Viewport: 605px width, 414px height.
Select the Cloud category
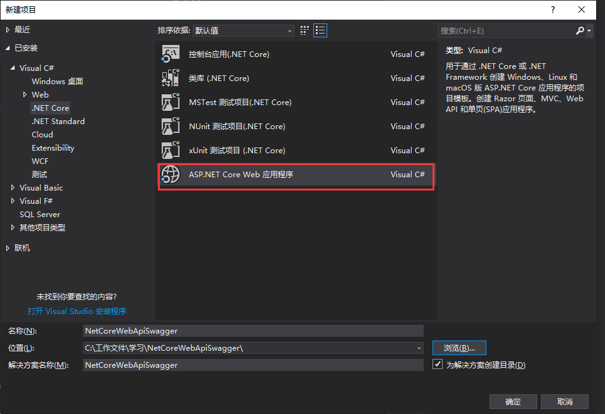(x=42, y=134)
